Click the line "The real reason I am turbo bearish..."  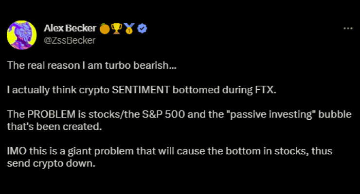[x=92, y=65]
